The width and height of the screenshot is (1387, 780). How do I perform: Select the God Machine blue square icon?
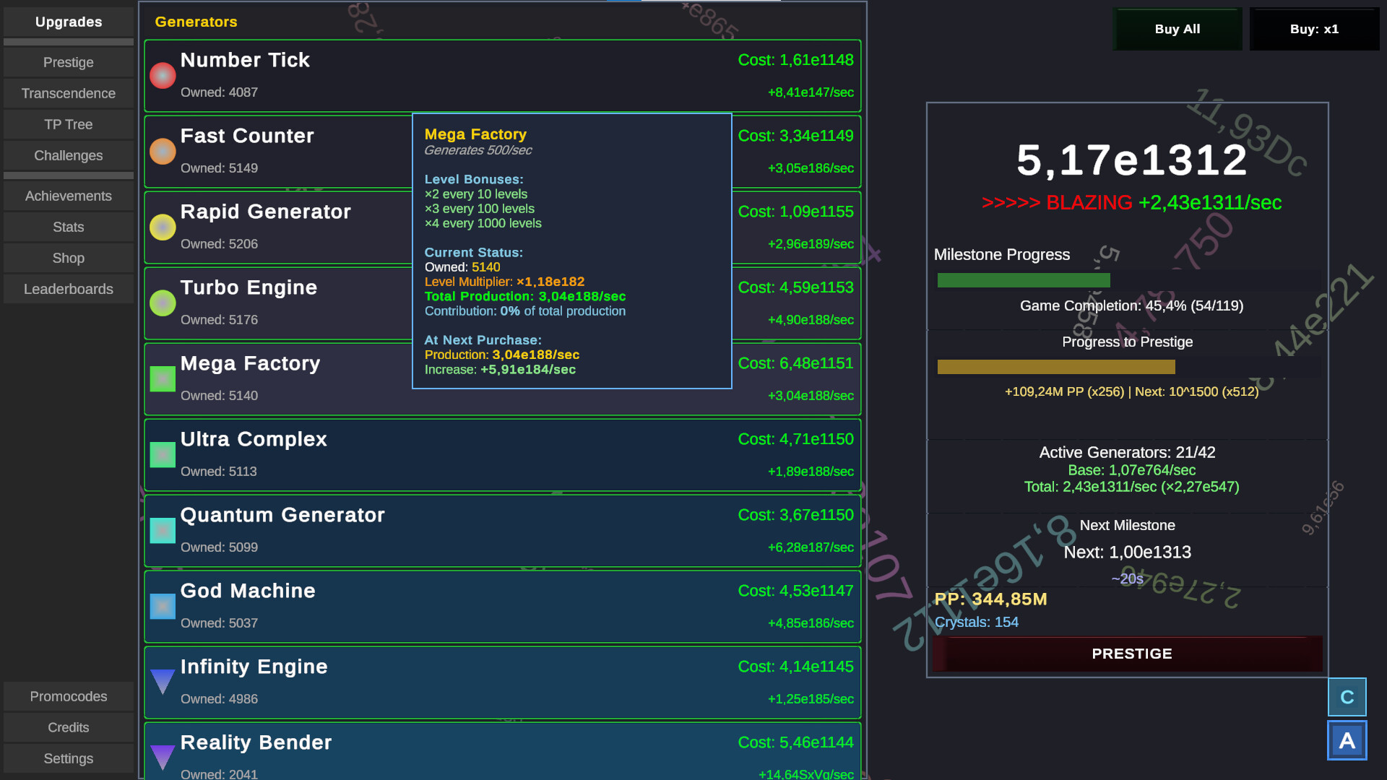(162, 606)
